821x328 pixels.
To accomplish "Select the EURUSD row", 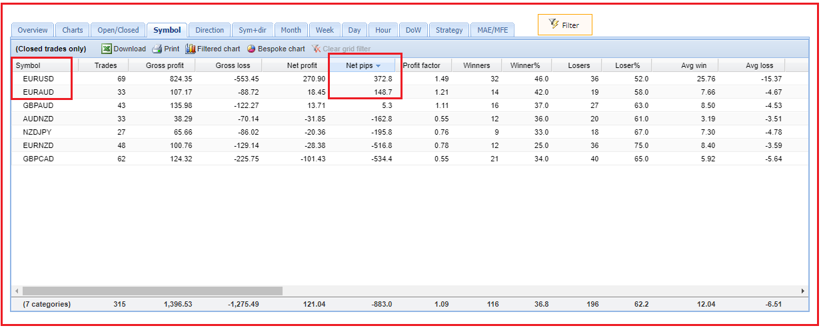I will pos(410,79).
